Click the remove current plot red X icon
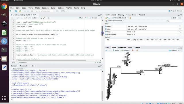Screen dimensions: 184x104 (x=133, y=50)
